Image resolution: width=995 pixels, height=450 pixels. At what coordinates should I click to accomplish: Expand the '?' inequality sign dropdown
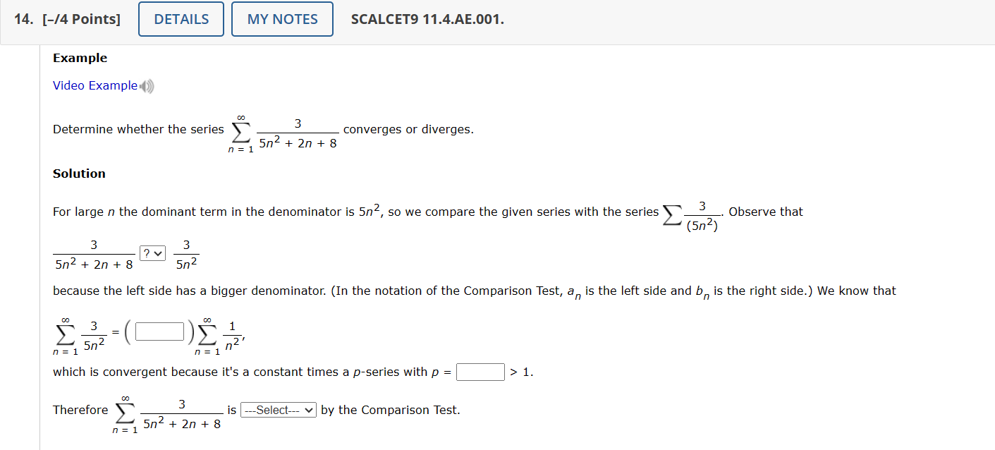152,253
